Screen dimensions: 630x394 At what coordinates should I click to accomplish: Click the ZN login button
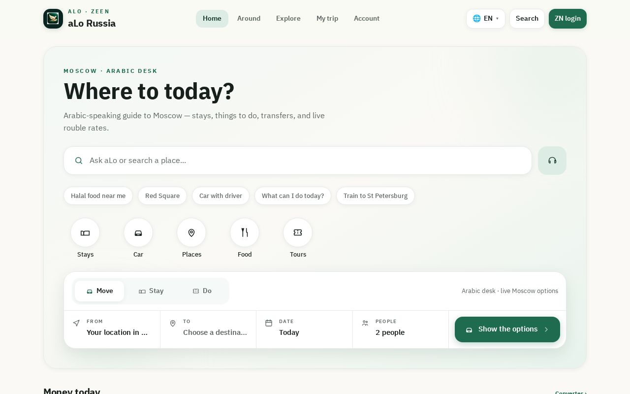(x=567, y=19)
